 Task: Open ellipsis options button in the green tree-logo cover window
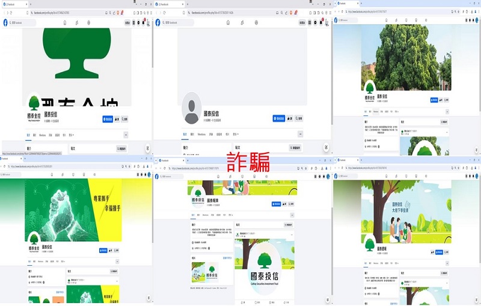126,135
